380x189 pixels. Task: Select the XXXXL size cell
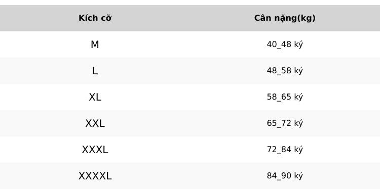coord(95,176)
